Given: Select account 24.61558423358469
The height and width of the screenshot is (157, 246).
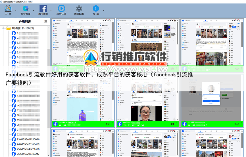Looking at the screenshot, I should (28, 144).
